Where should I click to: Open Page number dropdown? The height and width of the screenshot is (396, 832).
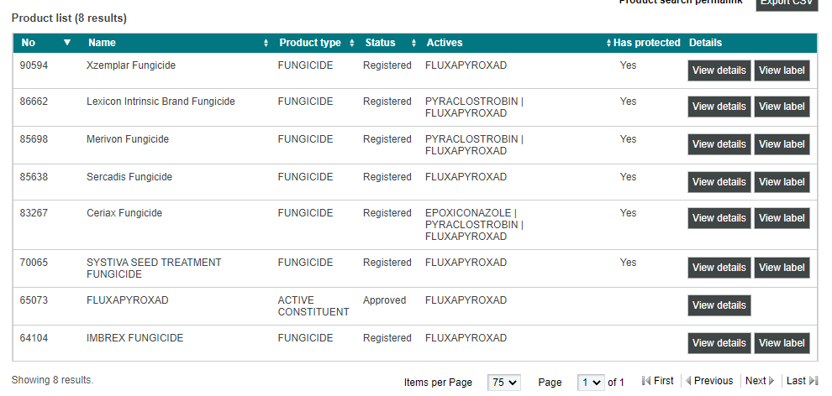[592, 383]
